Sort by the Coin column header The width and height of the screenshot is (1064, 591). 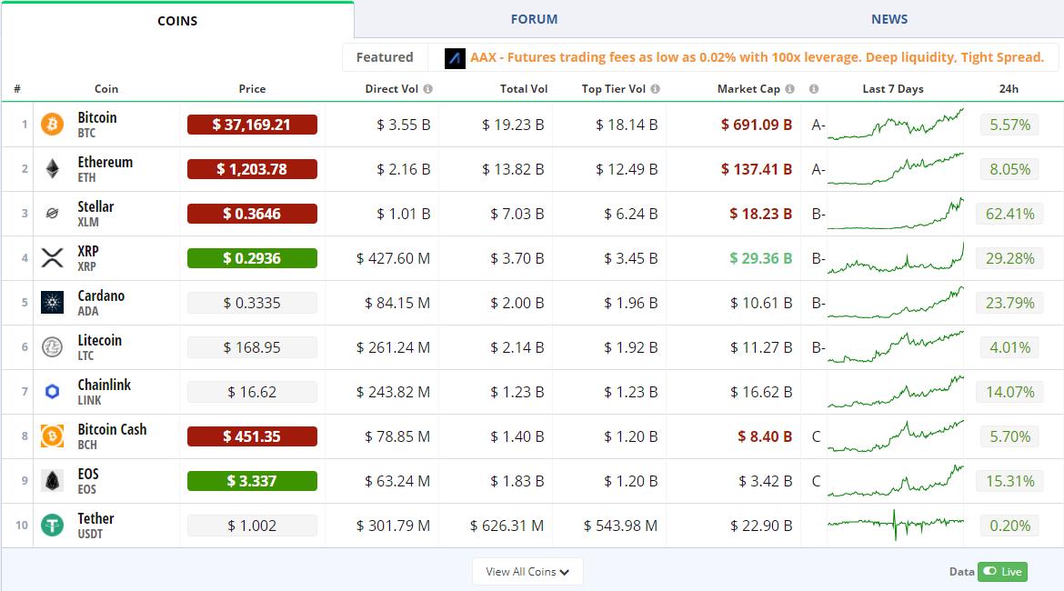[x=105, y=89]
